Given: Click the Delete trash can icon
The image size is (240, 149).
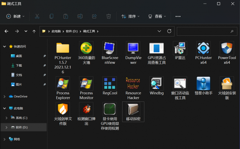Looking at the screenshot, I should pos(109,16).
